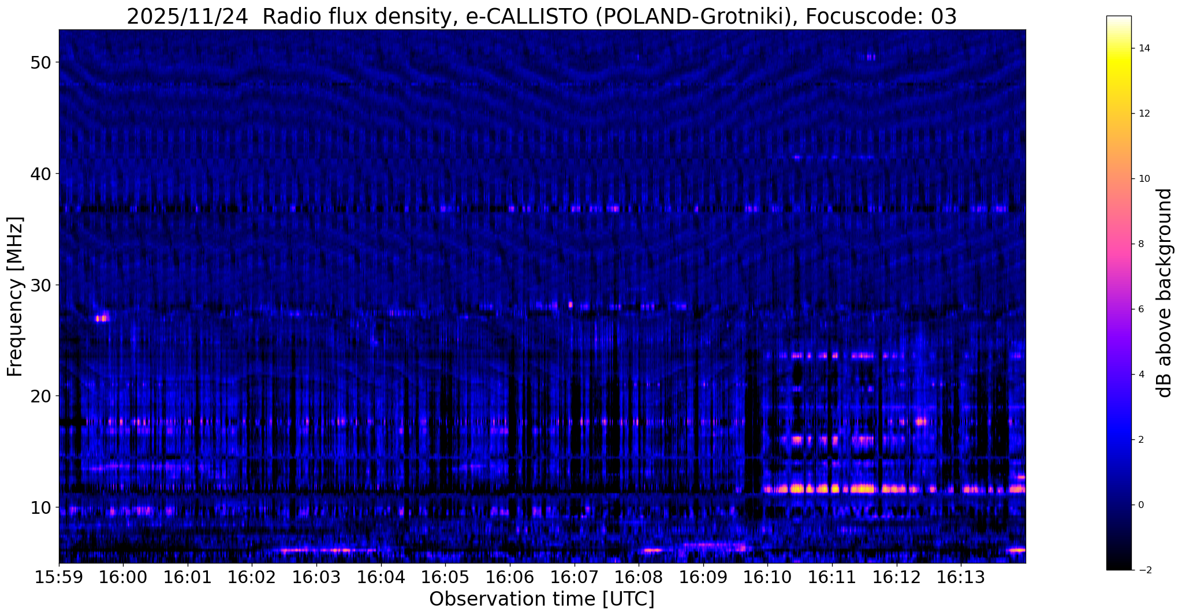Screen dimensions: 1182x616
Task: Click the plot title mentioning POLAND-Grotniki
Action: click(x=542, y=16)
